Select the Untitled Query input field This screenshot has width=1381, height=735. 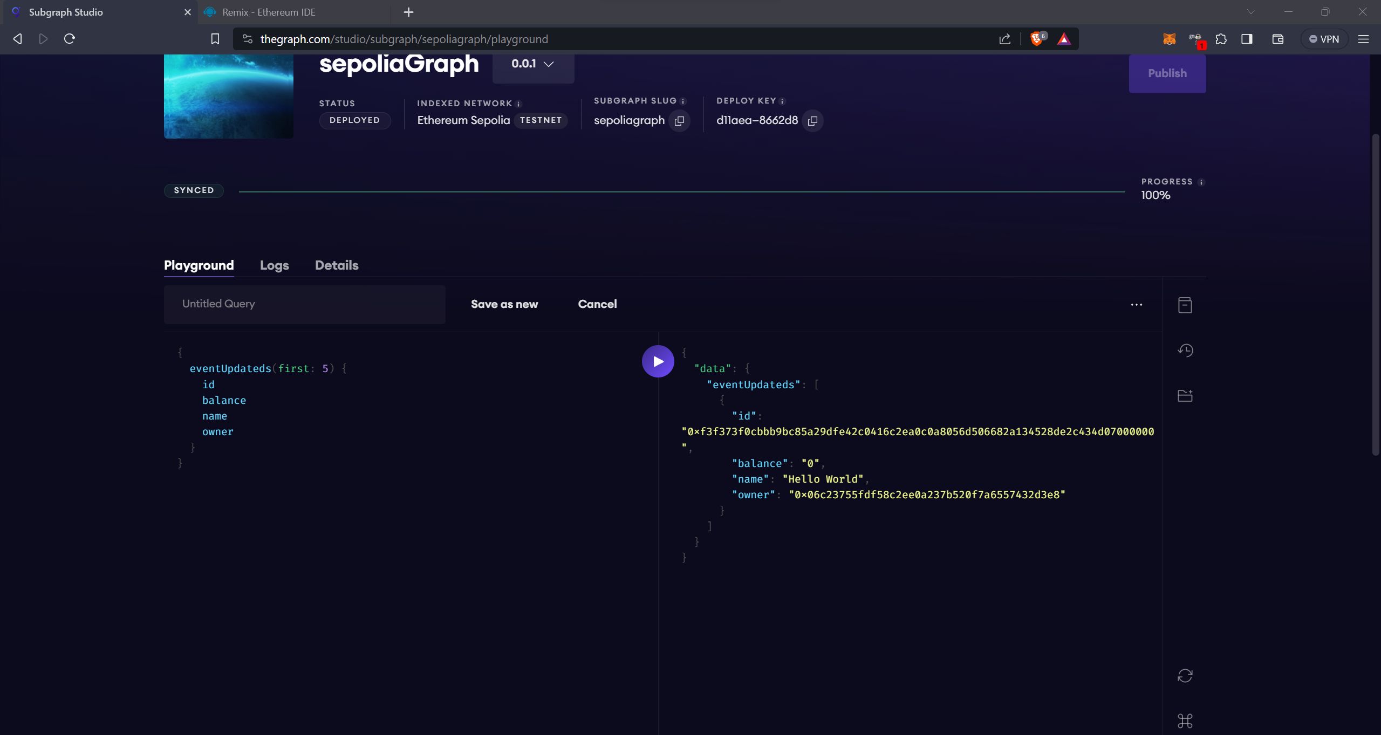coord(304,304)
